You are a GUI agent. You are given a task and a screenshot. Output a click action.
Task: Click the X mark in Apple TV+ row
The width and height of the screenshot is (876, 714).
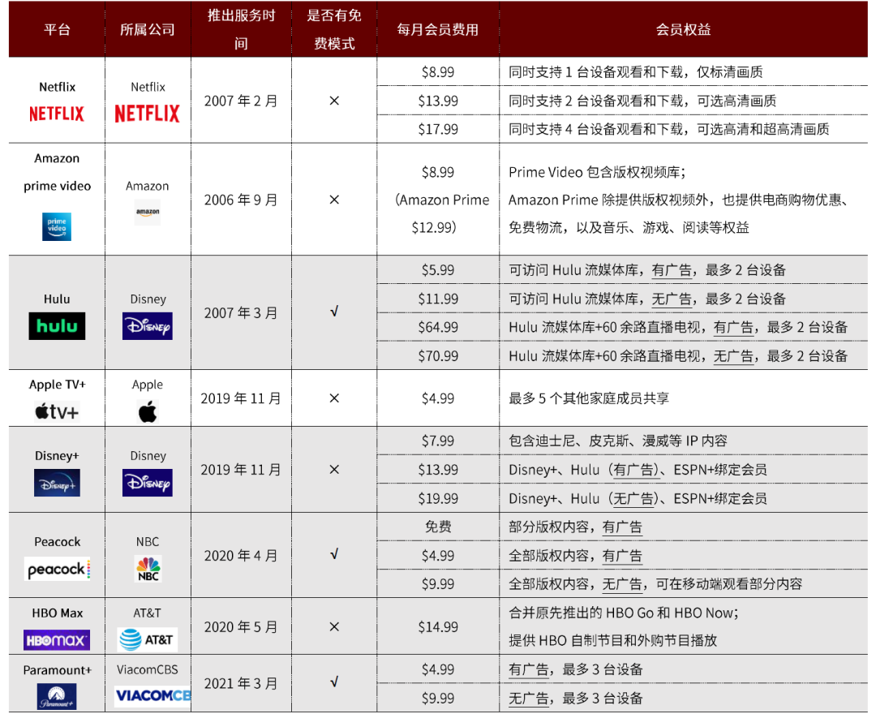coord(334,398)
